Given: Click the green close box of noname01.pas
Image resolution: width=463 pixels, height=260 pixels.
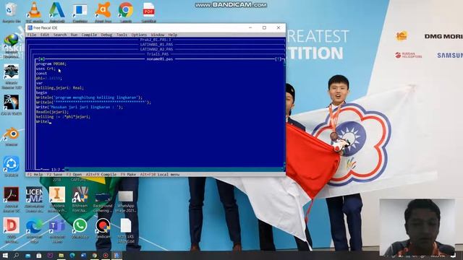Looking at the screenshot, I should click(x=42, y=59).
